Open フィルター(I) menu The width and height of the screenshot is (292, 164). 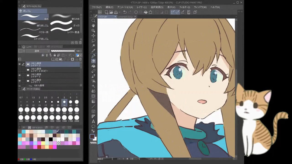185,7
